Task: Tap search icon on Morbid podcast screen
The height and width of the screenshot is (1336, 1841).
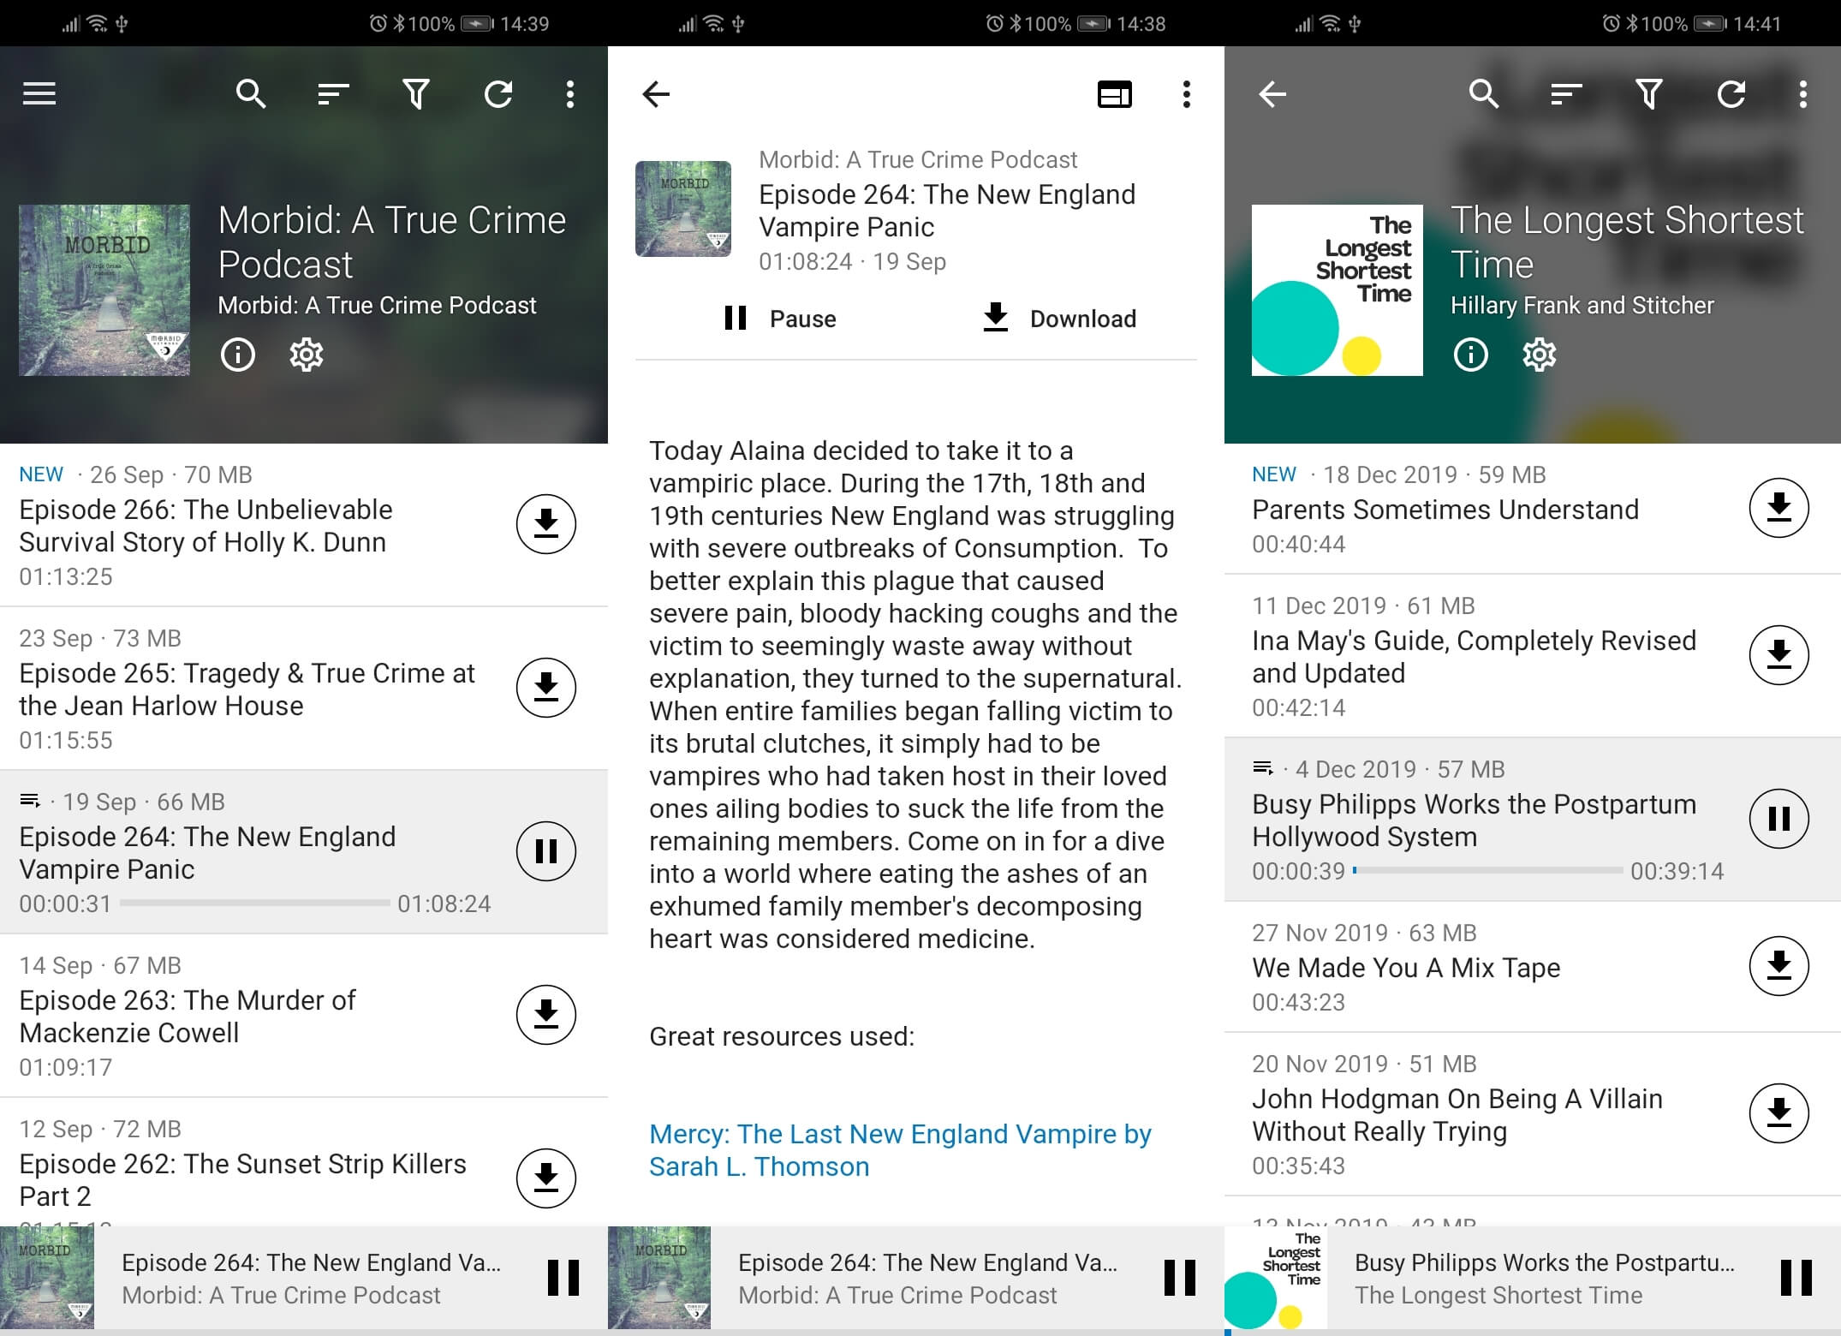Action: click(250, 93)
